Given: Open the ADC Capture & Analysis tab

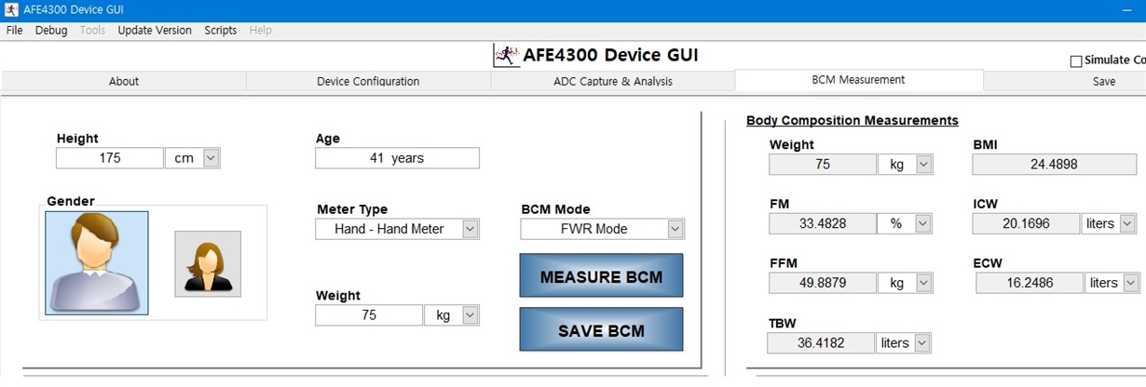Looking at the screenshot, I should tap(613, 81).
